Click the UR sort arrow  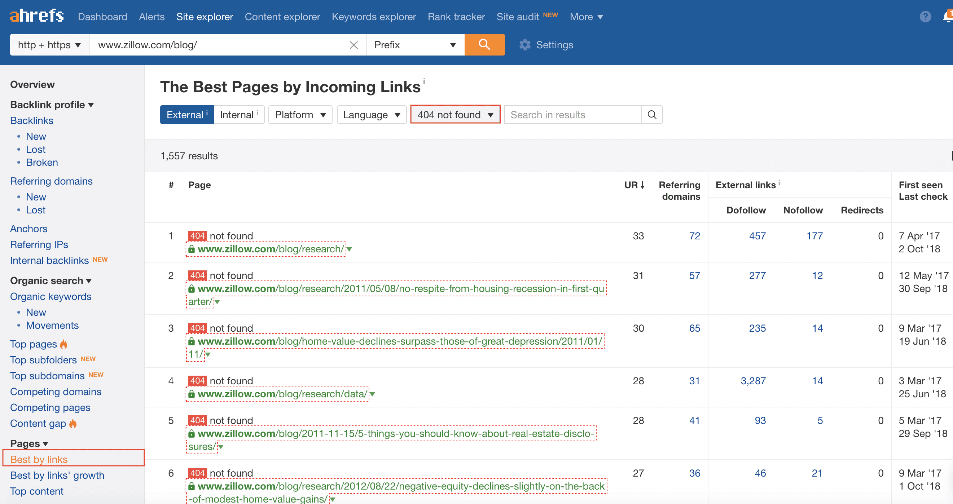point(642,185)
